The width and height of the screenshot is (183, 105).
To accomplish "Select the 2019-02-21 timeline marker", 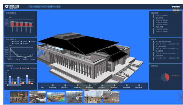I will [x=102, y=85].
